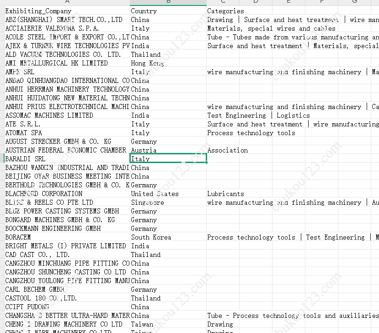The image size is (379, 333).
Task: Click the United States country cell
Action: pos(168,194)
